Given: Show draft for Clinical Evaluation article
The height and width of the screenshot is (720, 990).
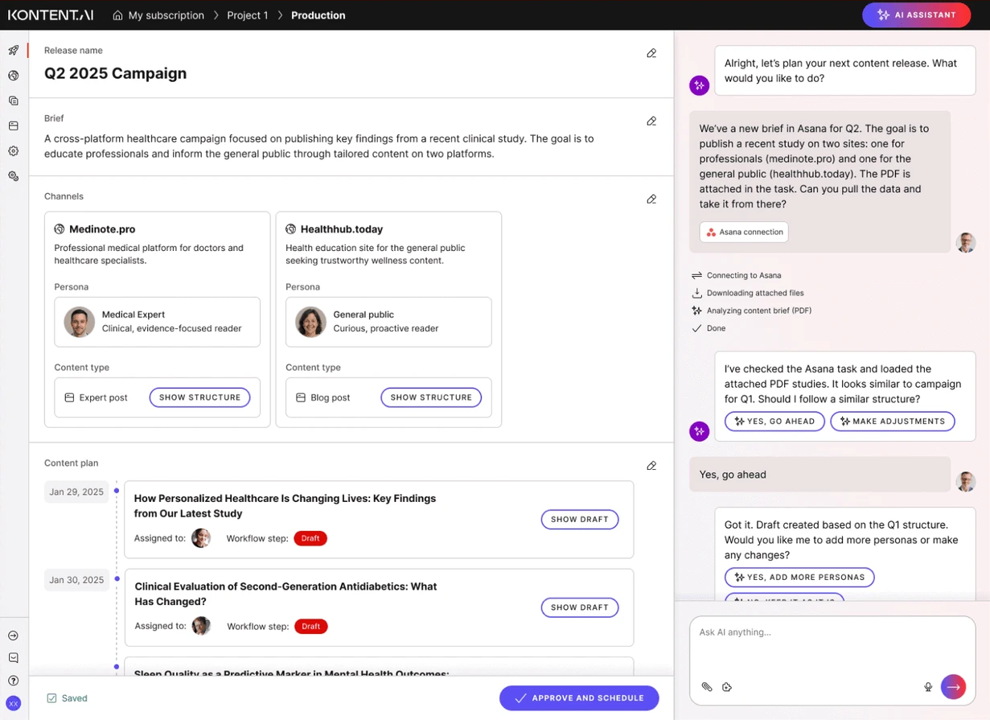Looking at the screenshot, I should (579, 607).
